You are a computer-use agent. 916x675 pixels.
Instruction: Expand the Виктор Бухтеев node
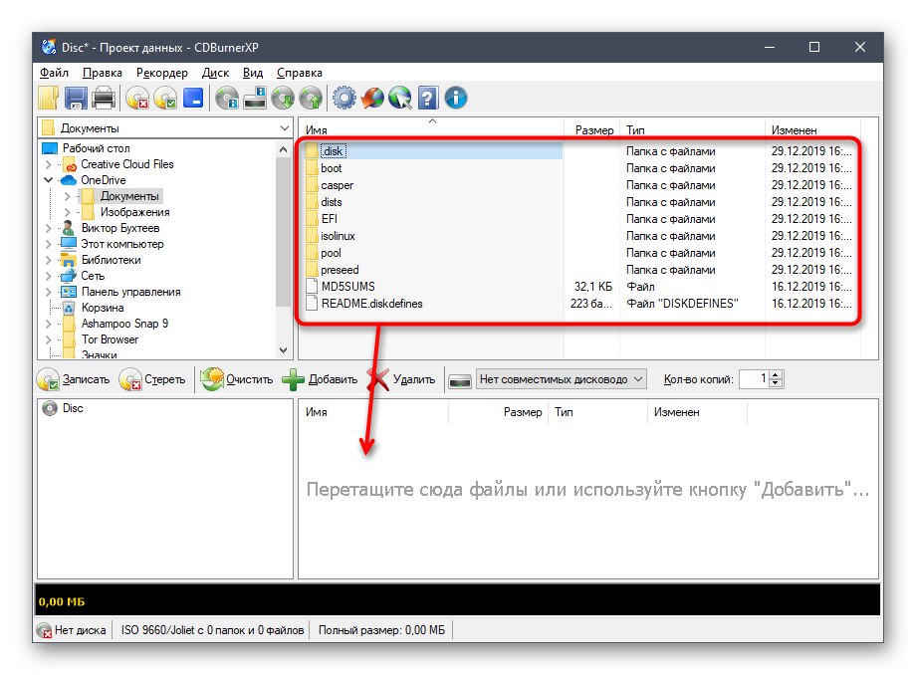click(49, 228)
